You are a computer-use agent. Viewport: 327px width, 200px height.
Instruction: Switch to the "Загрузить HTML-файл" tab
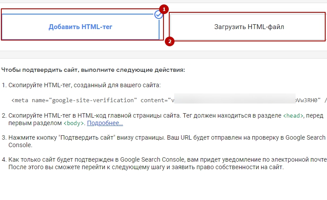pos(249,27)
